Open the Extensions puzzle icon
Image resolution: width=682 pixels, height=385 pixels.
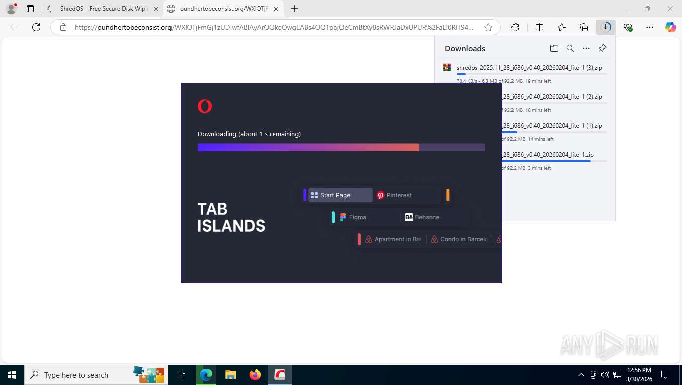pos(515,27)
